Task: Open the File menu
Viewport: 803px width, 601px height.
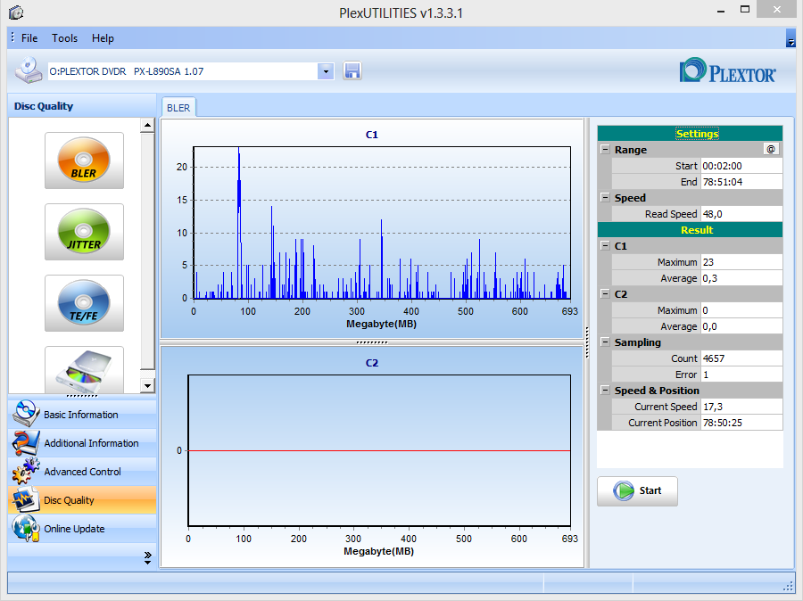Action: click(29, 38)
